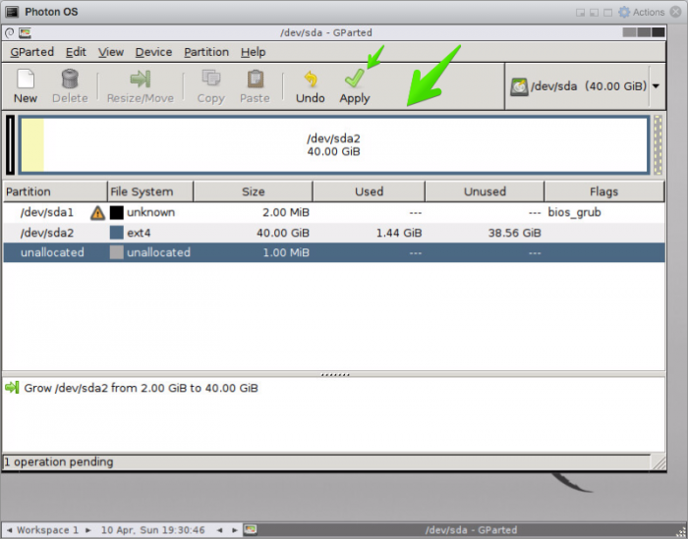Open the View menu
The height and width of the screenshot is (539, 688).
pyautogui.click(x=110, y=52)
